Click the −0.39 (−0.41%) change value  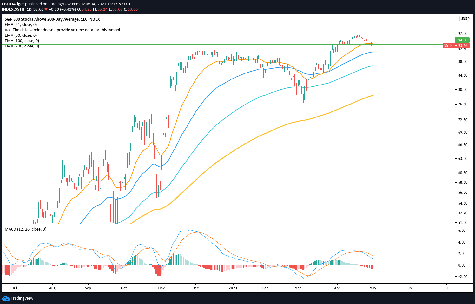[63, 9]
